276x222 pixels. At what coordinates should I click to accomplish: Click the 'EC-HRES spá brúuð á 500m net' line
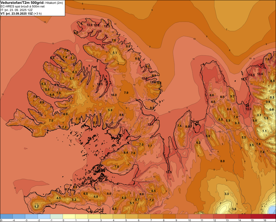coord(23,6)
